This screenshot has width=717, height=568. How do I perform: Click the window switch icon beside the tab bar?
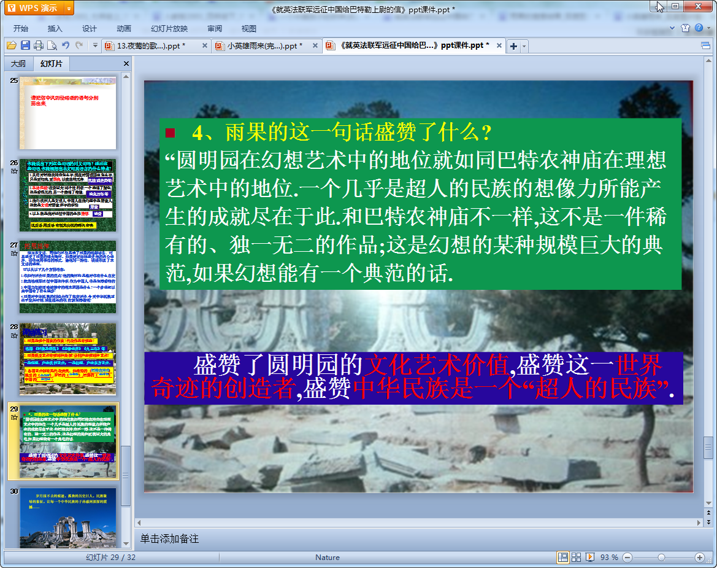(x=705, y=46)
